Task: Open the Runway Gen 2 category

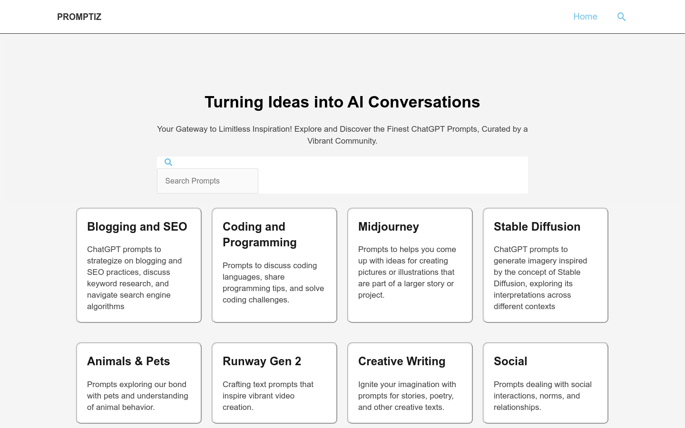Action: [x=274, y=383]
